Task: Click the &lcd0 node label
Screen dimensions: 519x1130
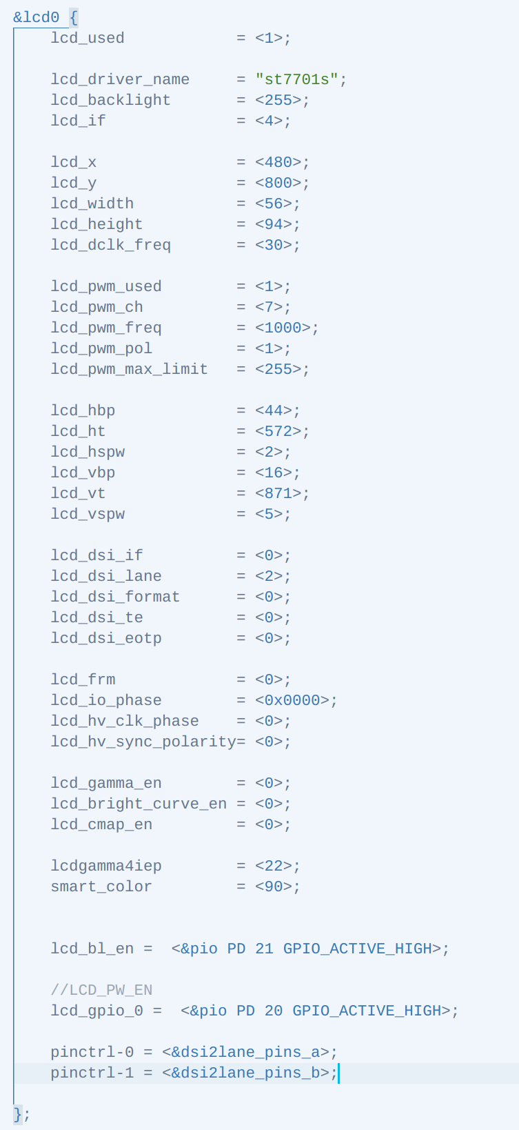Action: tap(36, 17)
